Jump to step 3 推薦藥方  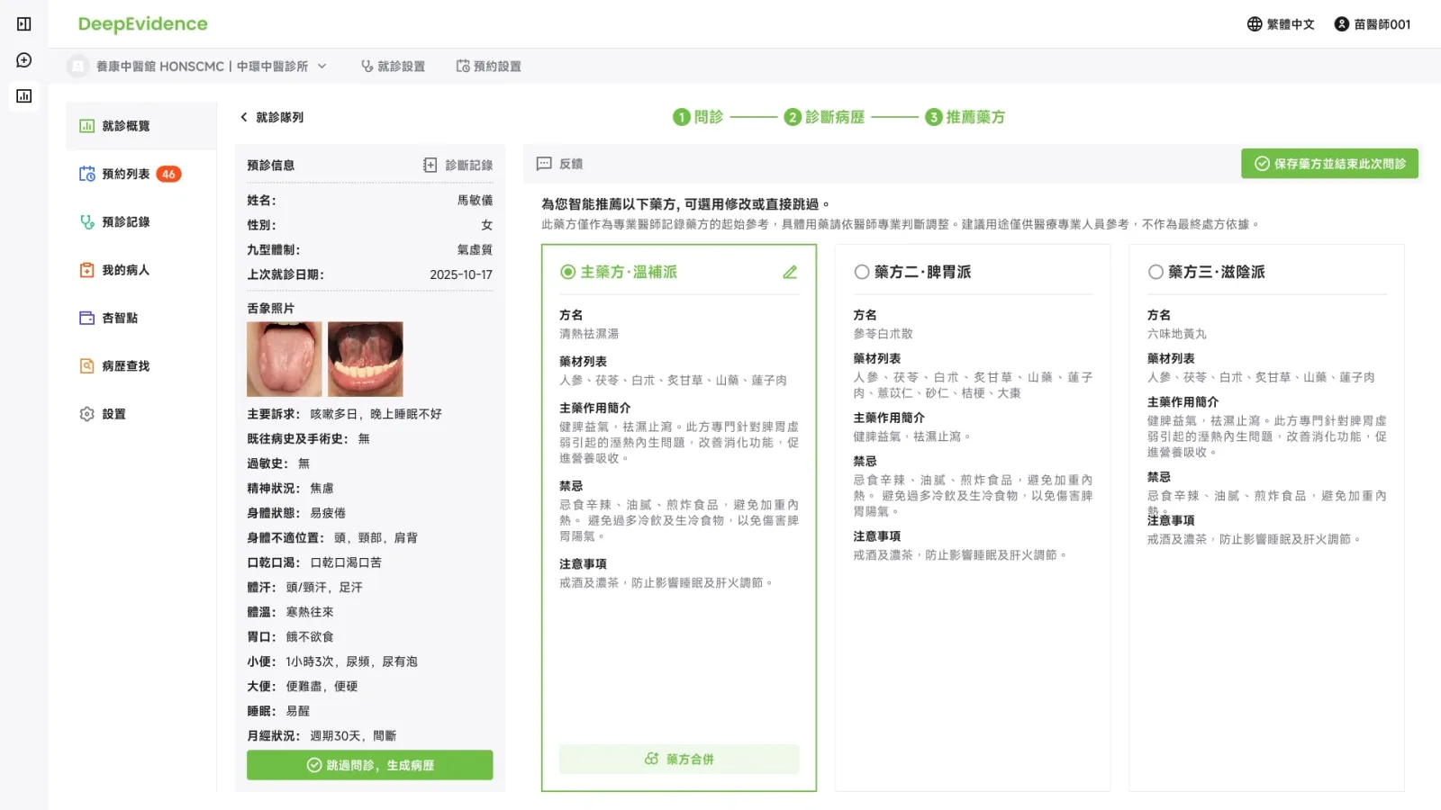(x=965, y=117)
